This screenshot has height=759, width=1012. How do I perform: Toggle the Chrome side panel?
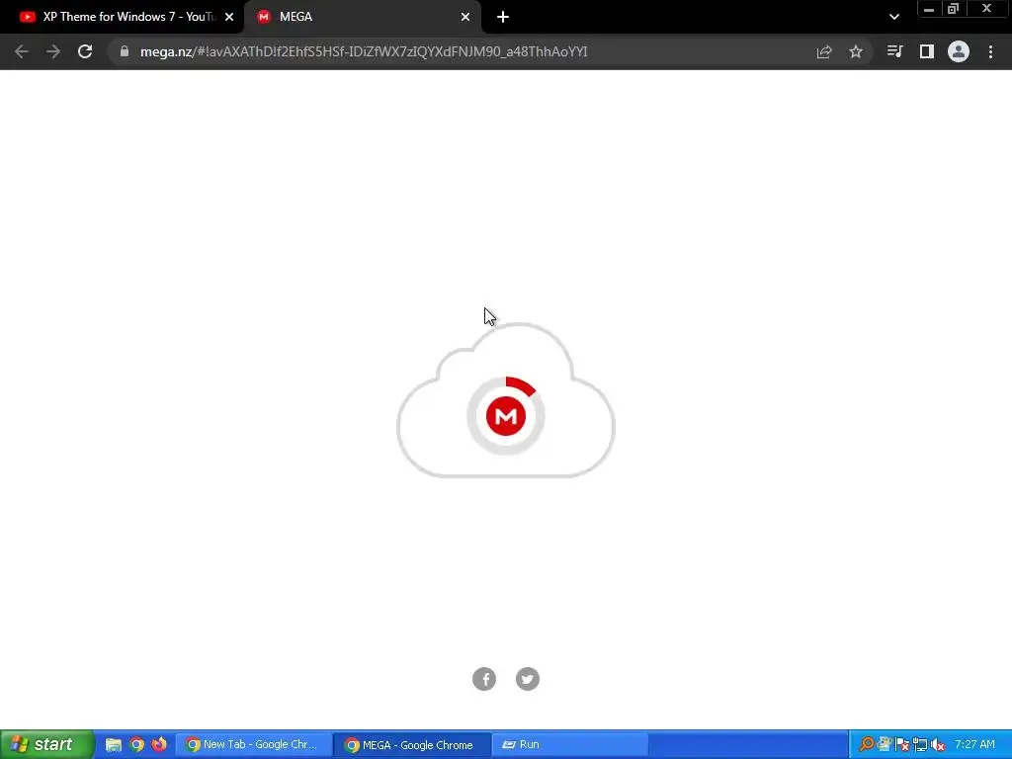[x=927, y=51]
